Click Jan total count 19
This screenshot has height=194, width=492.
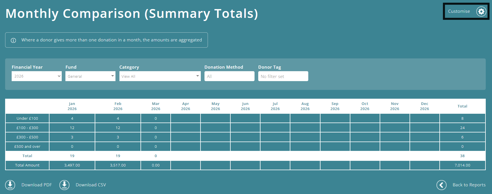tap(72, 156)
